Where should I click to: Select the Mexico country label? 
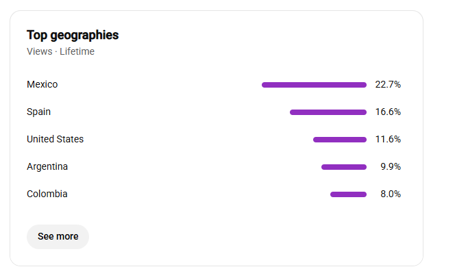click(x=42, y=84)
